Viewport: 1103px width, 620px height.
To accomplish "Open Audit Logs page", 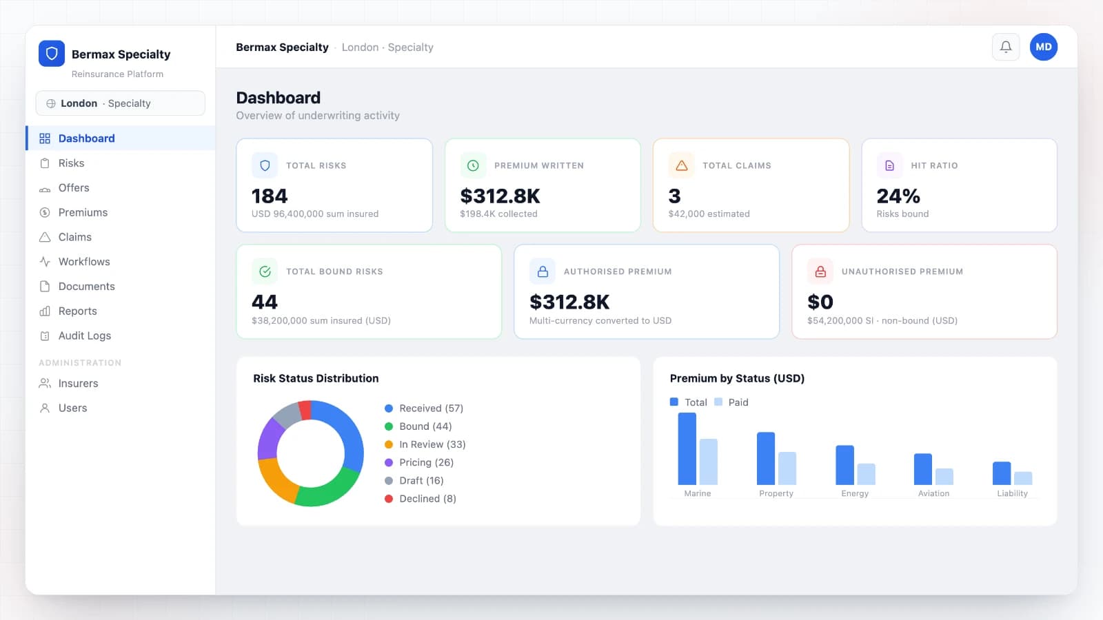I will pos(121,335).
